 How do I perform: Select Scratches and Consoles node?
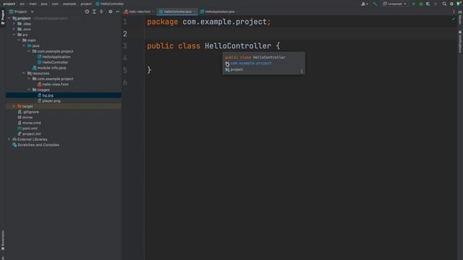point(38,145)
